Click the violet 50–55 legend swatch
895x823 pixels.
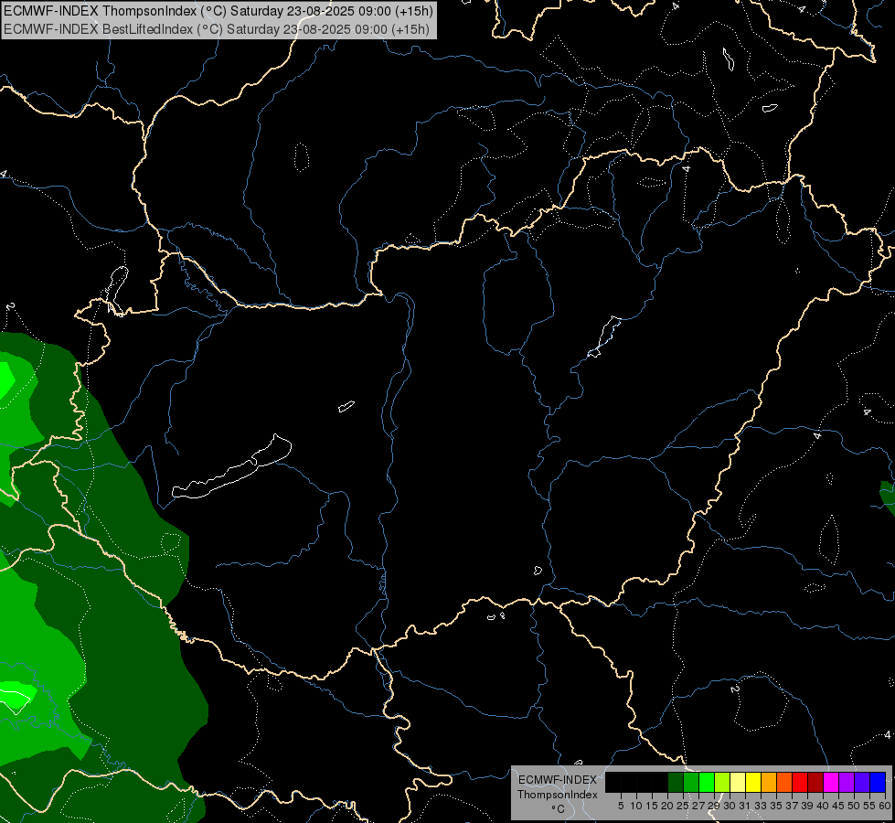(862, 782)
